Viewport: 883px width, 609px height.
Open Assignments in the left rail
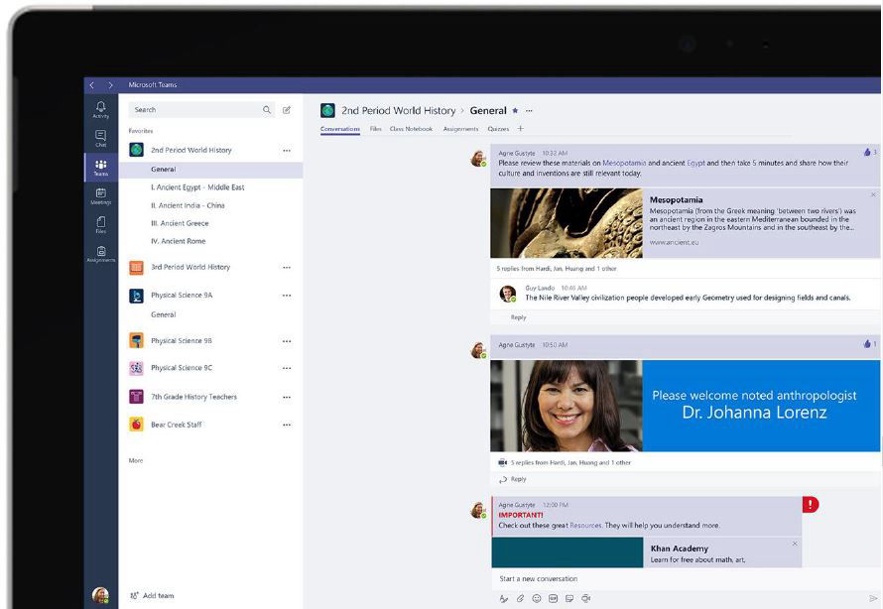100,254
